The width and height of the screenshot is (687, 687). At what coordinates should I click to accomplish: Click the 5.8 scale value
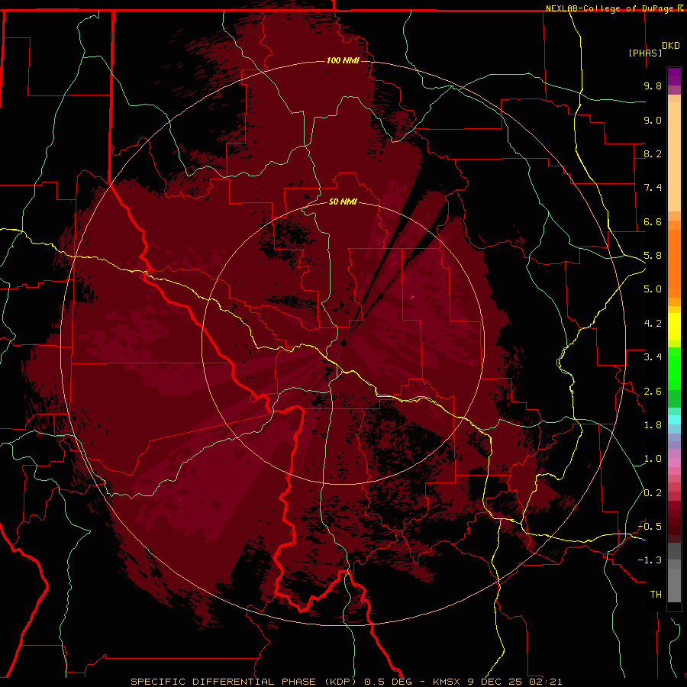point(653,256)
